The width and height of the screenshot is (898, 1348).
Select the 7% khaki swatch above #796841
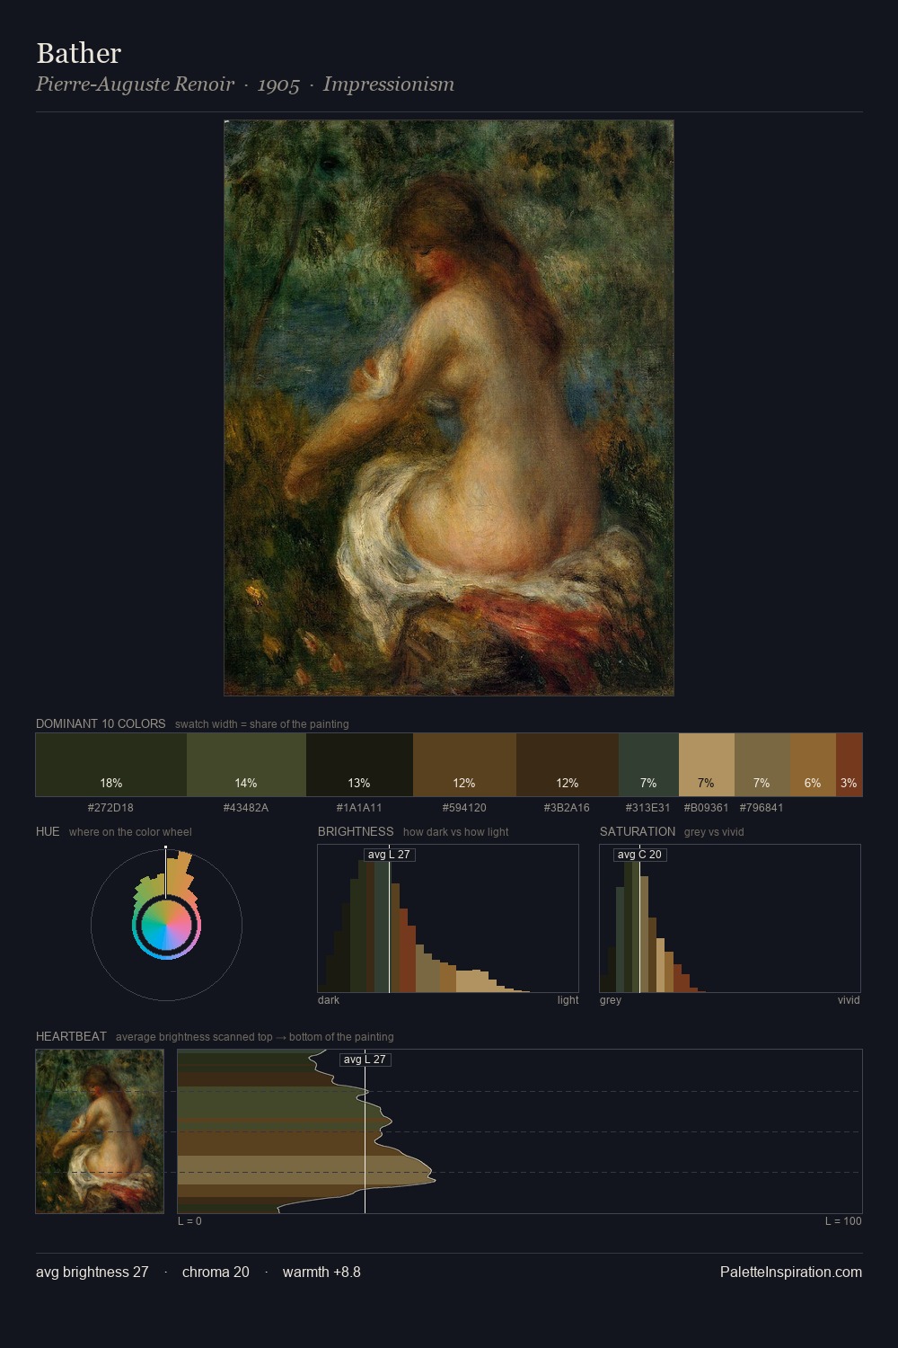coord(762,765)
